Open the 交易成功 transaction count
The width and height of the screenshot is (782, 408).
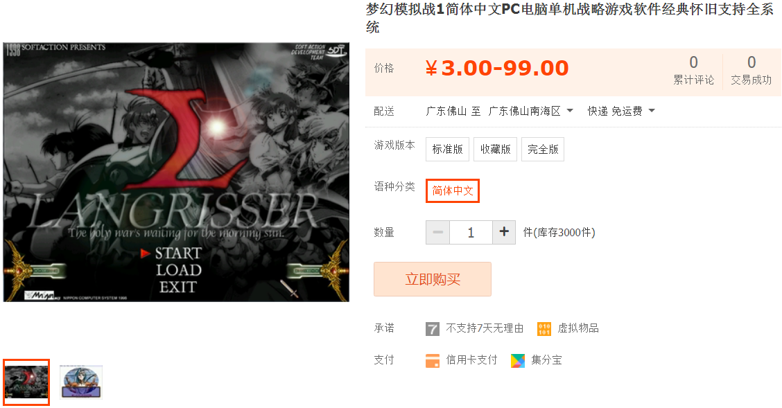tap(751, 70)
